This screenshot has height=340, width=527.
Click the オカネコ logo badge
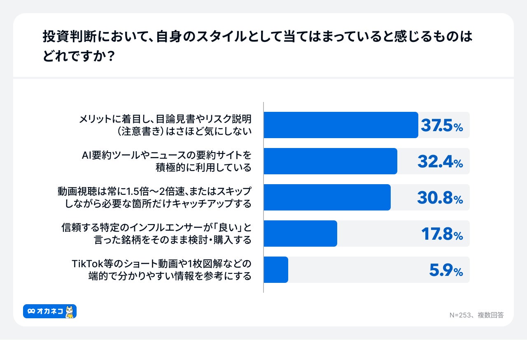tap(50, 311)
